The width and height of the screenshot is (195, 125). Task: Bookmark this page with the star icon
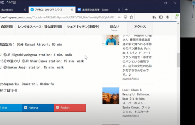131,17
